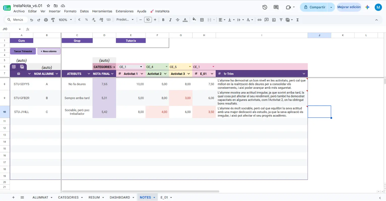
Task: Open font family dropdown Predet...
Action: [125, 20]
